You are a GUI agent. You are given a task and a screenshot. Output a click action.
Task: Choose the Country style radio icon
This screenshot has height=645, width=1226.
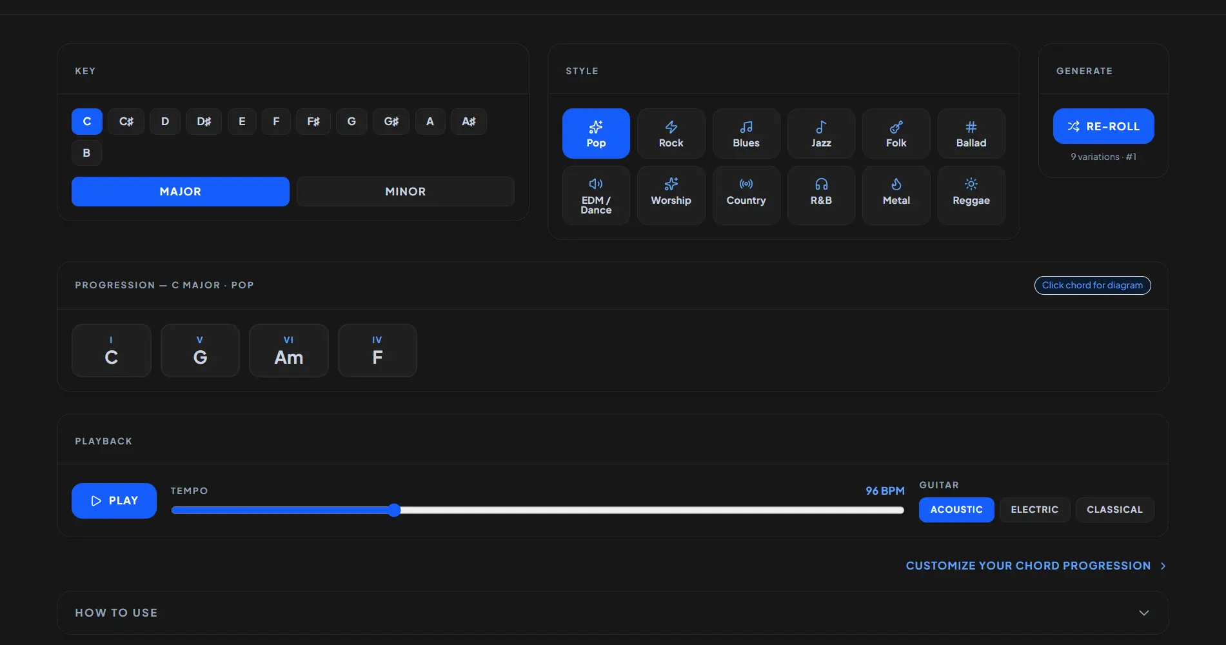[x=746, y=184]
